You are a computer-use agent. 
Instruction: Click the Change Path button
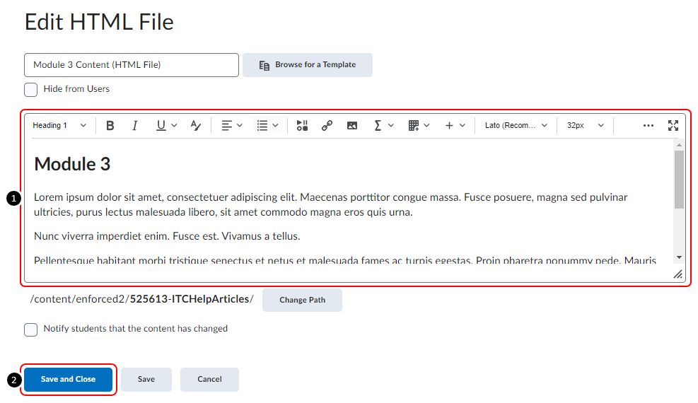coord(302,300)
